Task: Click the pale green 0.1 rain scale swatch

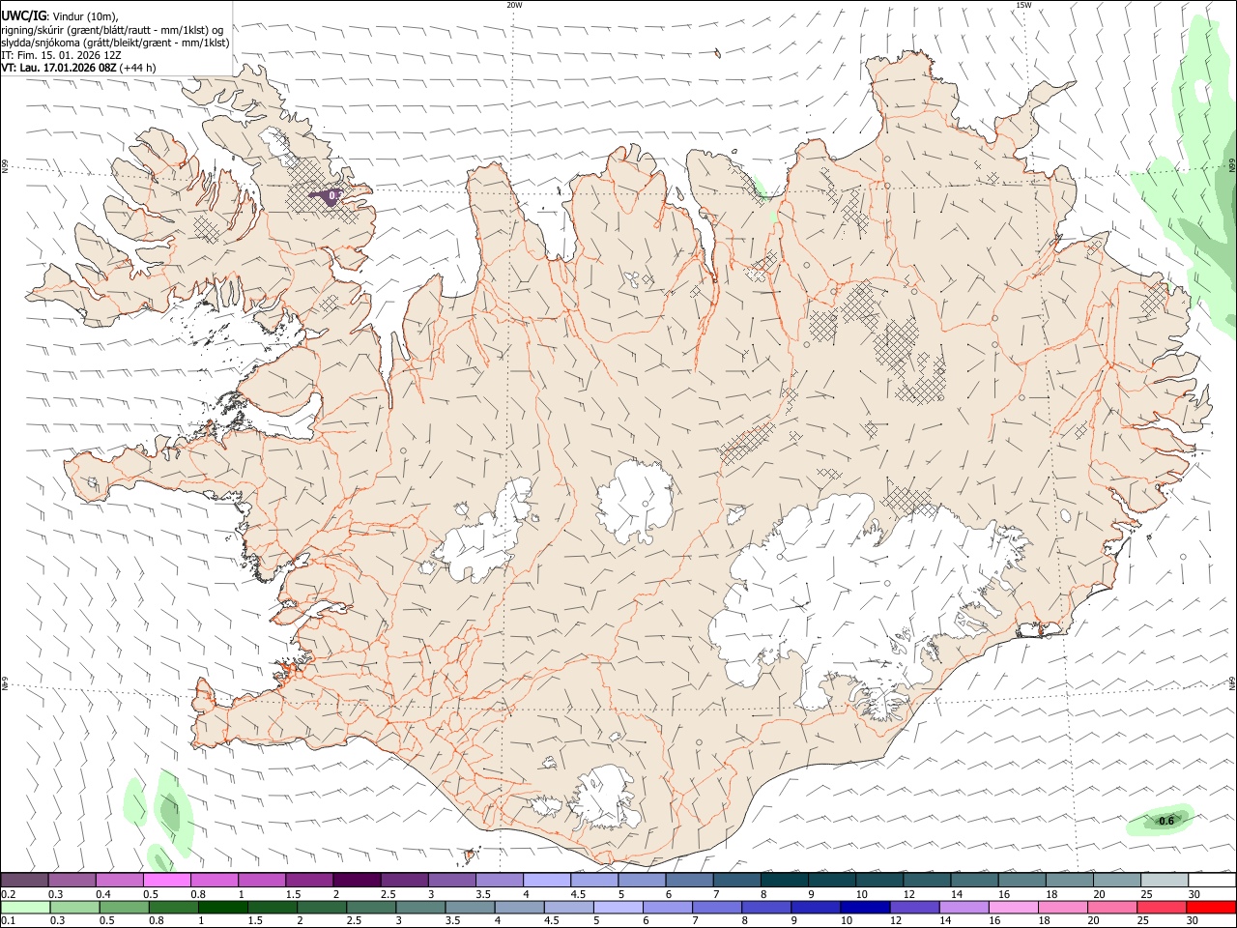Action: 25,907
